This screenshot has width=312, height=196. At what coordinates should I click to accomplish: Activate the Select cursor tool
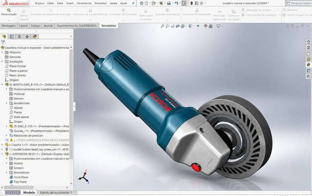pos(184,3)
